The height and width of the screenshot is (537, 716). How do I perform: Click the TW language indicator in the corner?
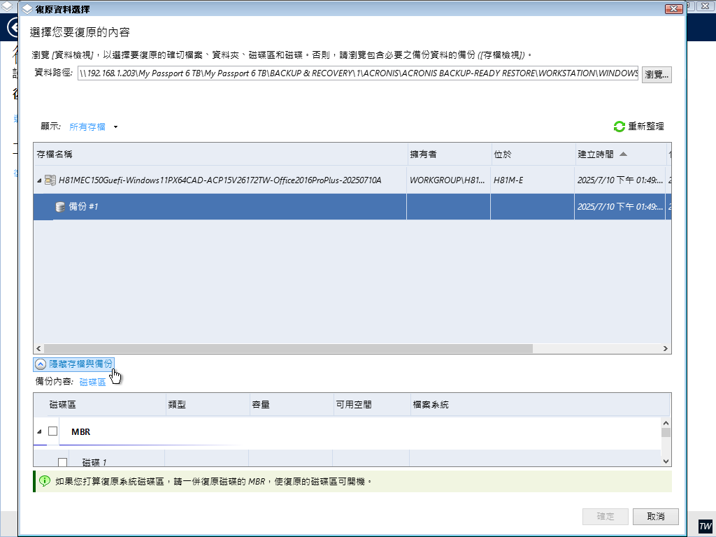click(x=705, y=526)
